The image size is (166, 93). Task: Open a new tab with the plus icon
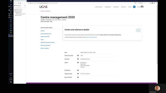(27, 1)
